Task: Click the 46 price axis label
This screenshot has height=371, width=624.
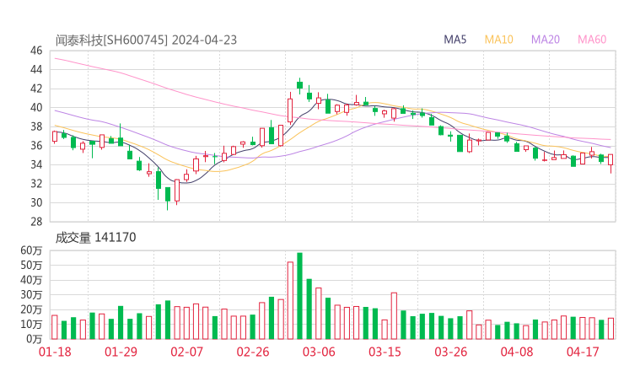Action: (x=36, y=51)
